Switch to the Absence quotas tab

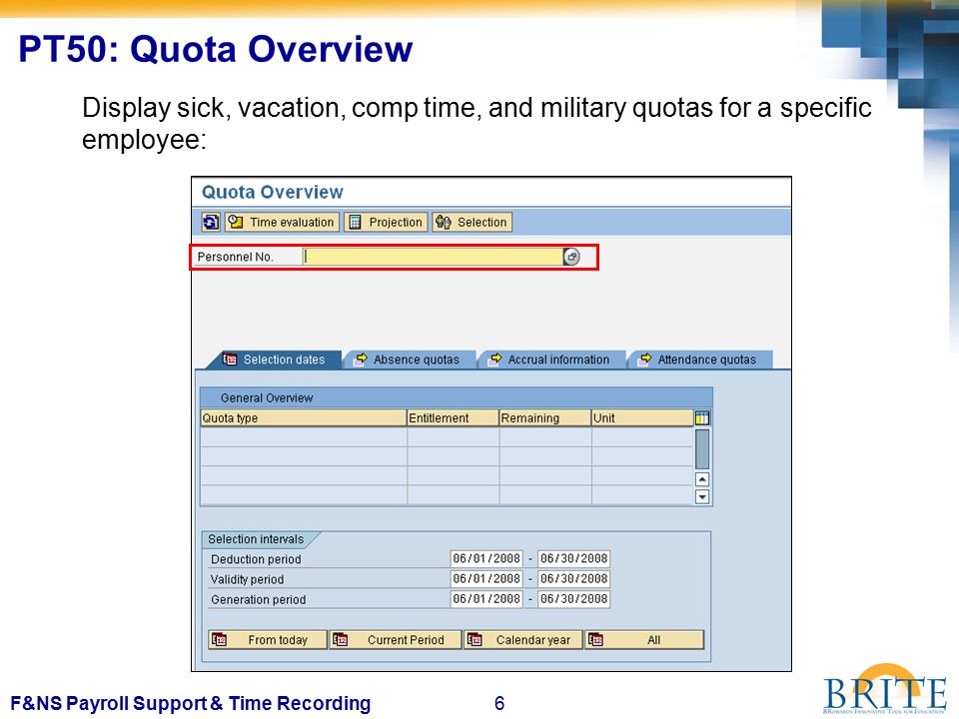[409, 359]
